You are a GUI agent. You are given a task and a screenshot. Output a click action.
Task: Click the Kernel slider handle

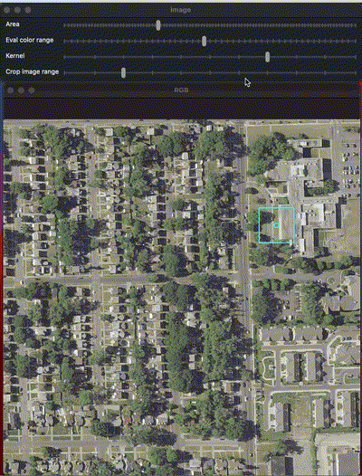[x=267, y=57]
